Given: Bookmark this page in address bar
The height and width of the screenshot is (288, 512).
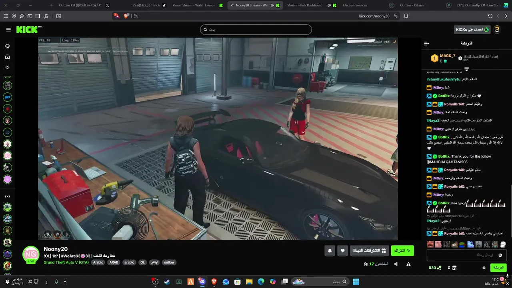Looking at the screenshot, I should point(406,16).
